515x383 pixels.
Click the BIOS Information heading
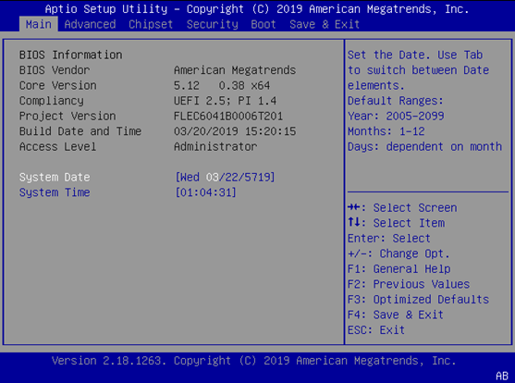point(70,55)
